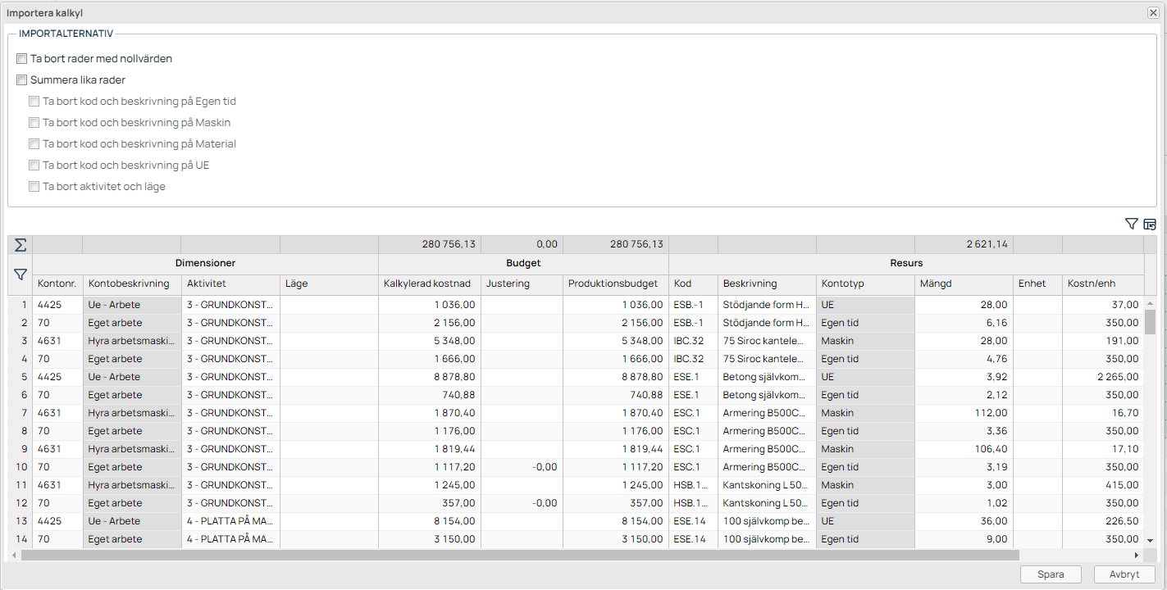Click the Produktionsbudget column header

[x=613, y=284]
